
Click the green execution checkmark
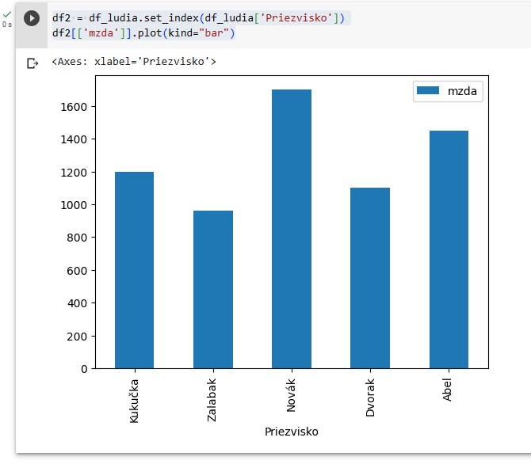point(7,14)
